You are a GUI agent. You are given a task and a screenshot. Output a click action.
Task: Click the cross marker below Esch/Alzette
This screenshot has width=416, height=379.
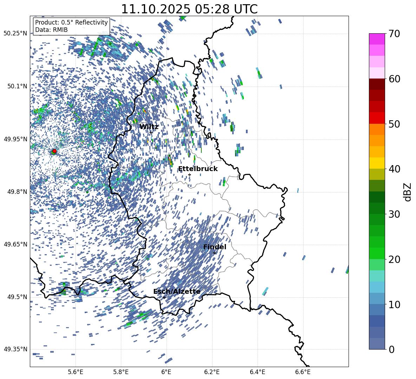(x=164, y=297)
